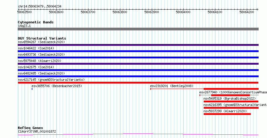
Task: Click the nsv4216395 gnomAD variant label
Action: click(x=235, y=105)
